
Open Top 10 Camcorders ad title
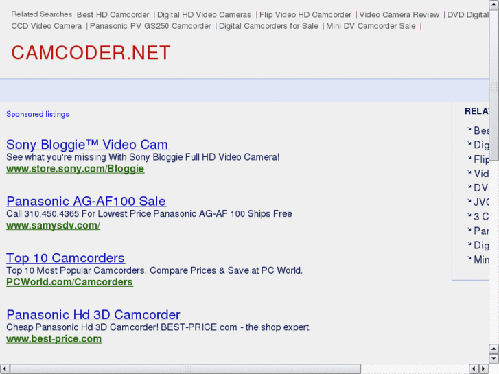click(65, 258)
